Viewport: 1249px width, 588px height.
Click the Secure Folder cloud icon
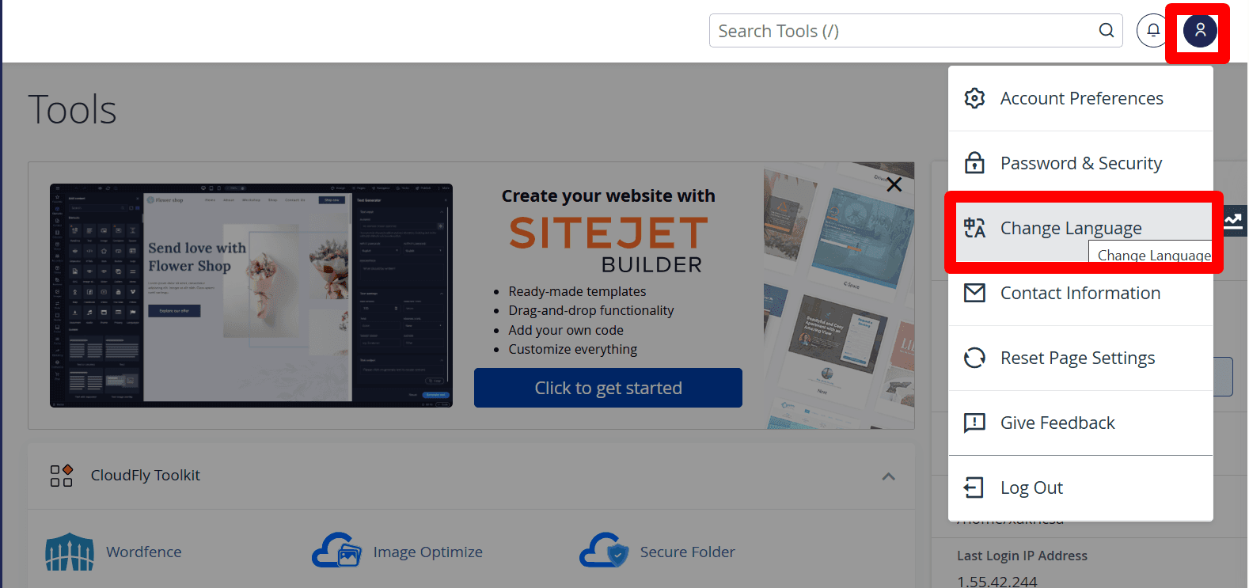(x=603, y=551)
